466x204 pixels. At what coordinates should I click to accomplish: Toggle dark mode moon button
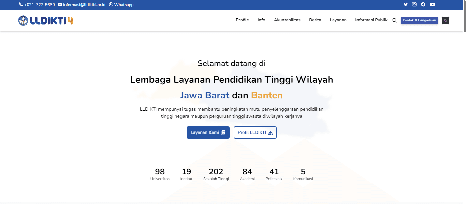pos(446,20)
